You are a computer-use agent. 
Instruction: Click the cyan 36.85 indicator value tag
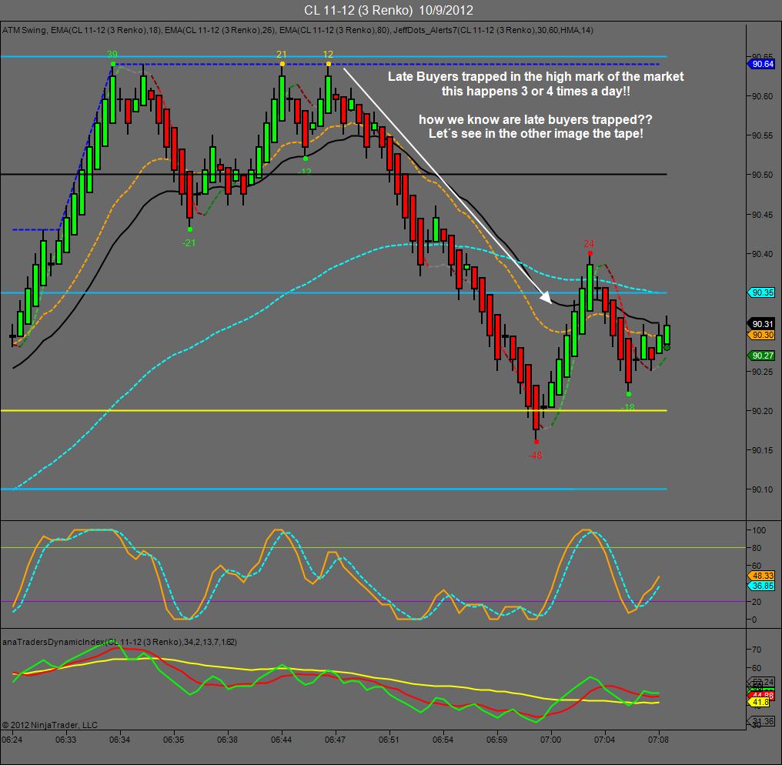(761, 586)
